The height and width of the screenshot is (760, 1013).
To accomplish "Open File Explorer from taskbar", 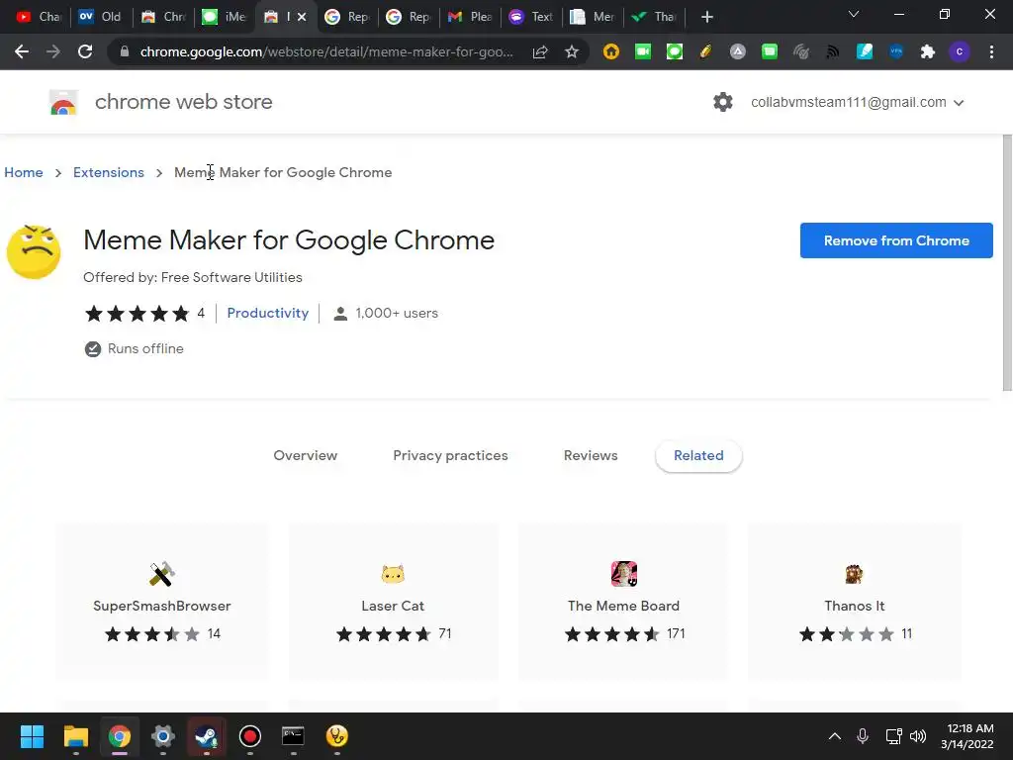I will click(75, 736).
